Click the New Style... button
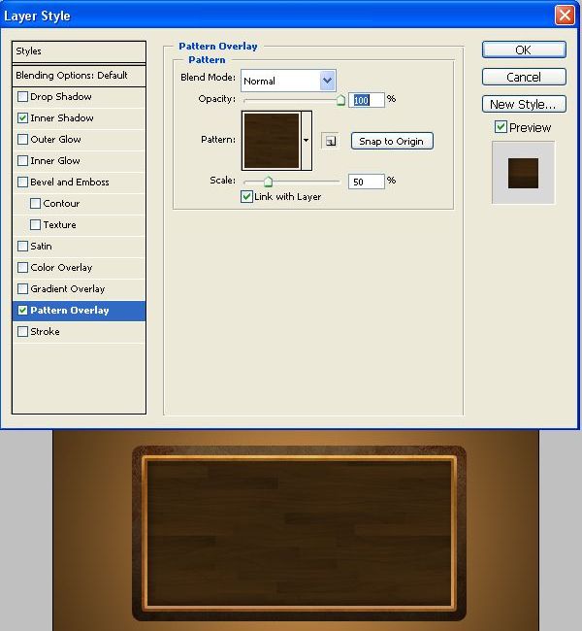This screenshot has height=631, width=582. 523,104
